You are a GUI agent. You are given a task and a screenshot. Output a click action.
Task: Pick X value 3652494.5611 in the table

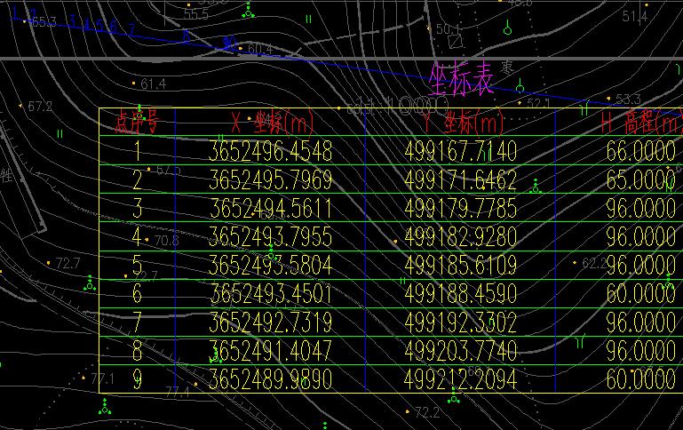[x=271, y=208]
